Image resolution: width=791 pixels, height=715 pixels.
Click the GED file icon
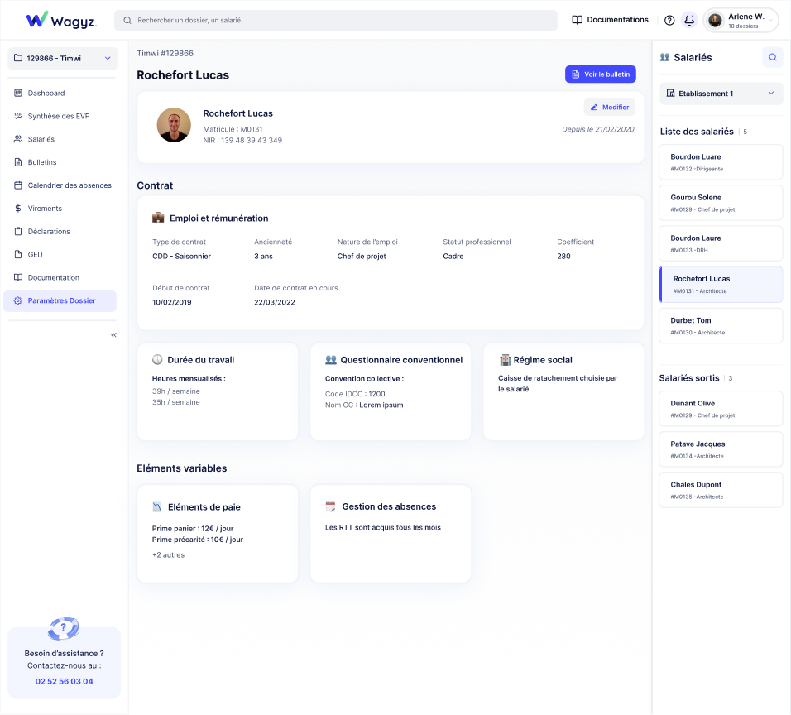pyautogui.click(x=18, y=254)
